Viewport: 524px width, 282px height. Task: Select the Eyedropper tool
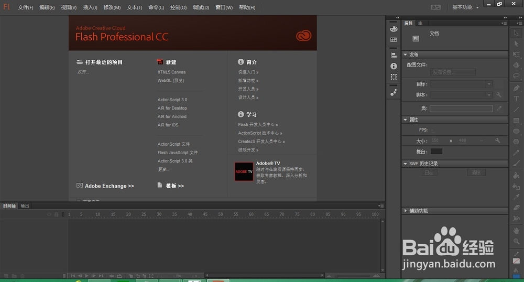pyautogui.click(x=516, y=197)
